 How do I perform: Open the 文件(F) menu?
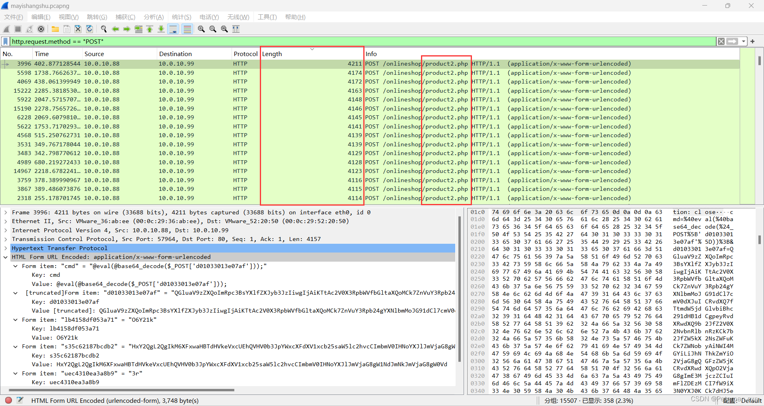point(14,17)
